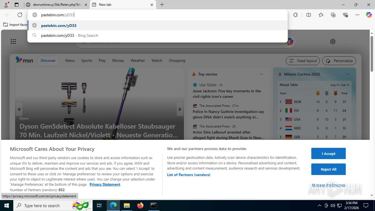Open a new browser tab
Viewport: 375px width, 211px height.
162,4
